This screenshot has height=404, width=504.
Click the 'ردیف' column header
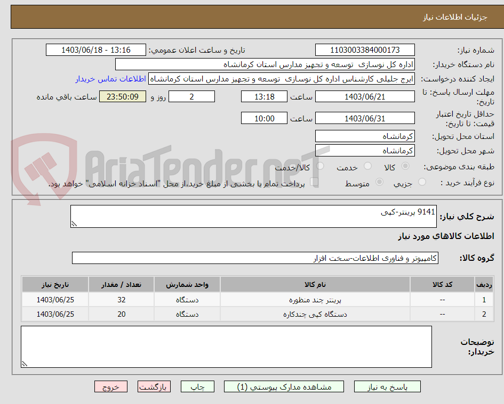click(x=484, y=285)
